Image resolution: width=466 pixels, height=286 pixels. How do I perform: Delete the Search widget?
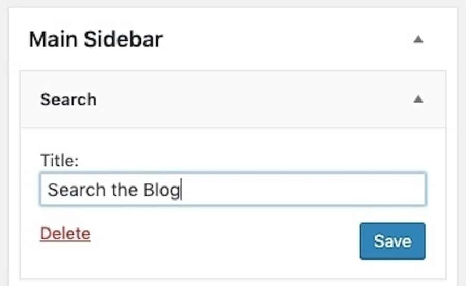[x=65, y=234]
